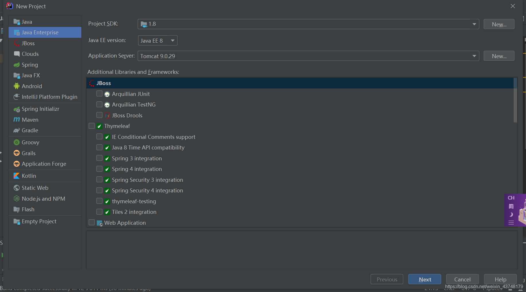Screen dimensions: 526x292
Task: Click New button beside Project SDK
Action: tap(499, 24)
